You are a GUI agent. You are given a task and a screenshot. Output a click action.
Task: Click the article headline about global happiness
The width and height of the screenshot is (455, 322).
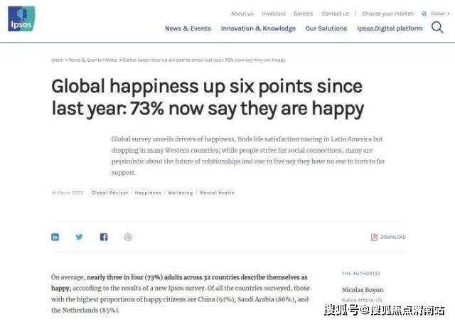[208, 97]
